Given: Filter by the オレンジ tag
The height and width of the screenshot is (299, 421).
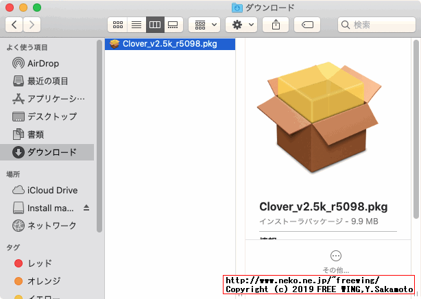Looking at the screenshot, I should [47, 281].
